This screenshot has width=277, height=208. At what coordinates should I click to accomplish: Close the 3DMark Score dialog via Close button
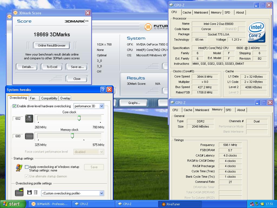coord(77,79)
